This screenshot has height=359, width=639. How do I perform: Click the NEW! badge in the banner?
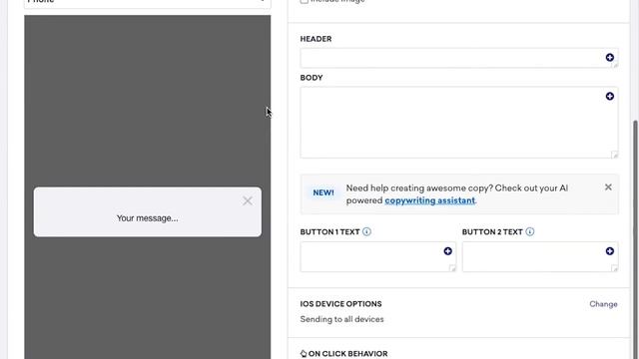point(323,192)
